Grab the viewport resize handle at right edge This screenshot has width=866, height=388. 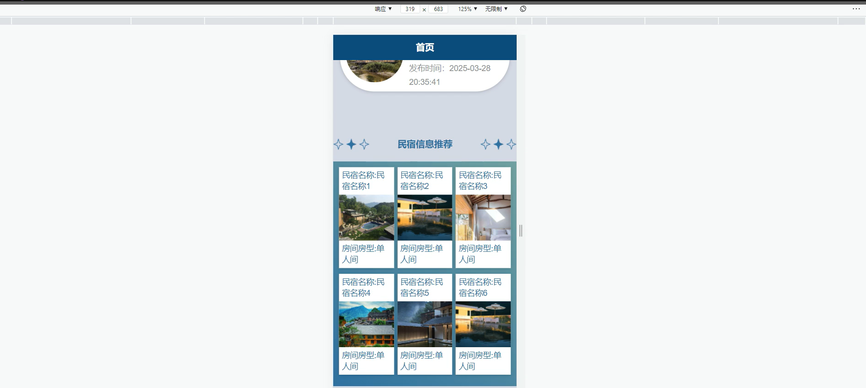pyautogui.click(x=521, y=231)
